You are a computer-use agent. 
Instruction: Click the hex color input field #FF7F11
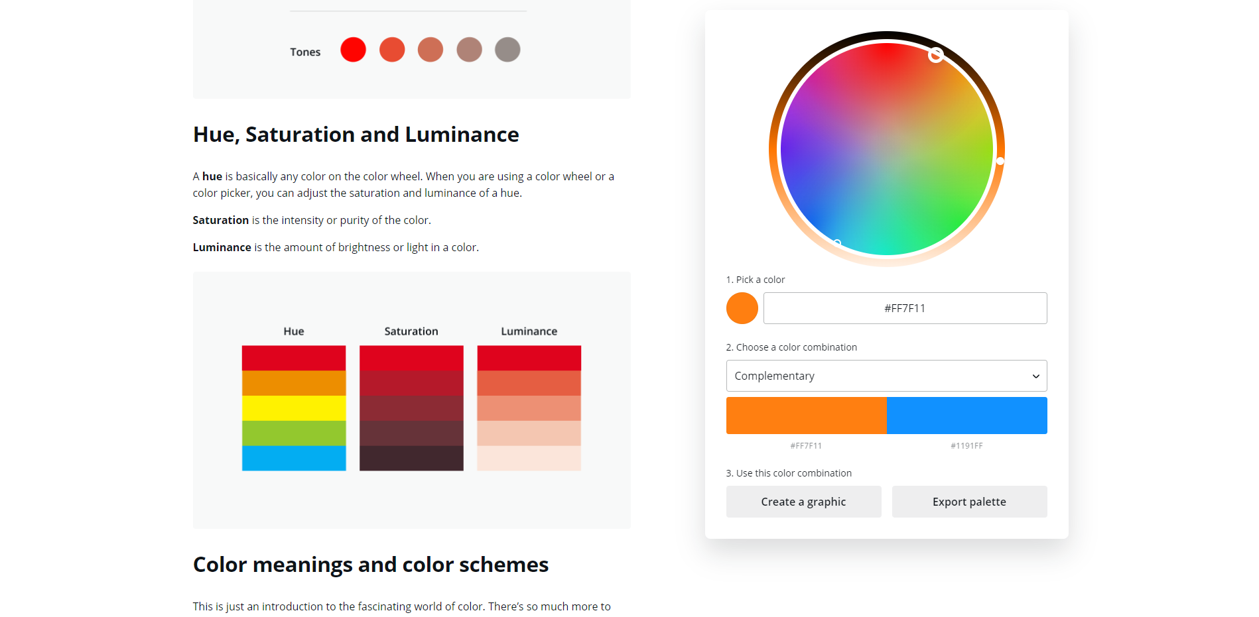[x=905, y=308]
